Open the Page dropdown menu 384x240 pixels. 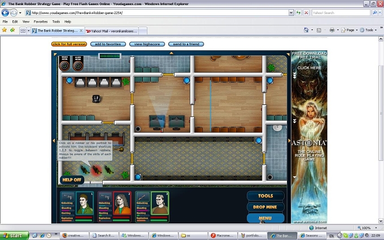point(349,30)
